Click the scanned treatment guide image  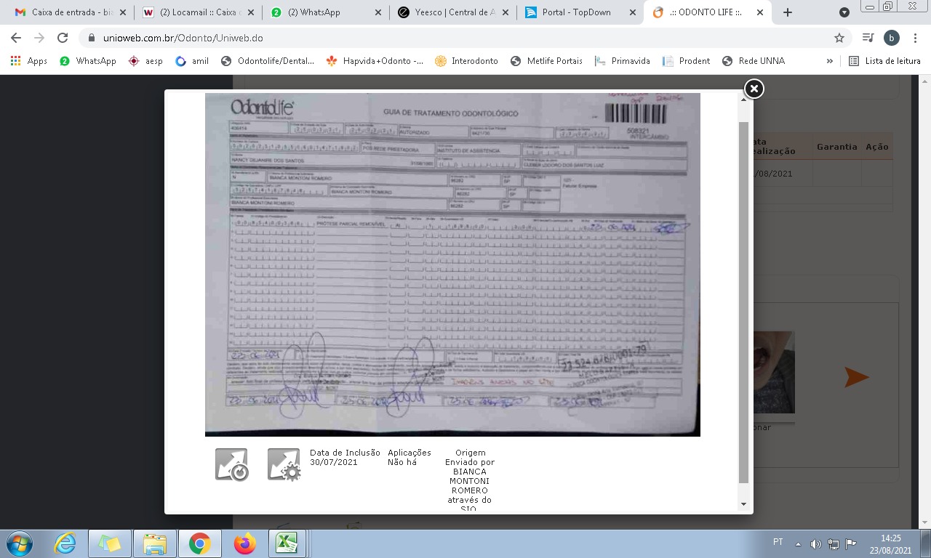pos(452,264)
